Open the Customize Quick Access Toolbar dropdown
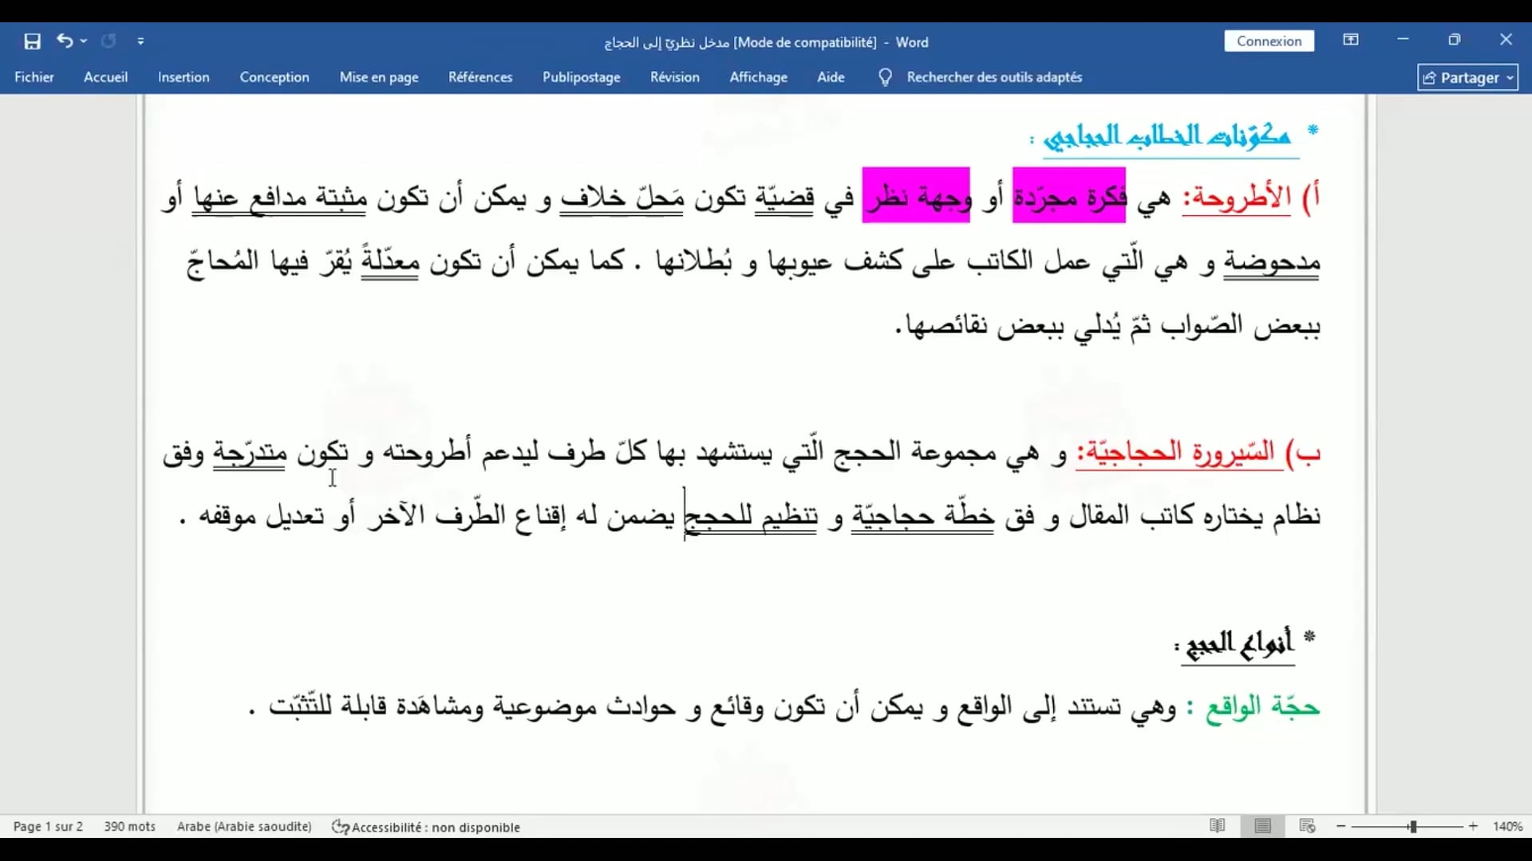Viewport: 1532px width, 861px height. (140, 41)
